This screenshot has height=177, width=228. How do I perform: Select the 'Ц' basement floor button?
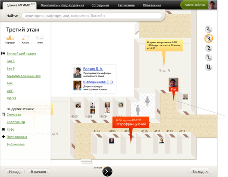(209, 67)
